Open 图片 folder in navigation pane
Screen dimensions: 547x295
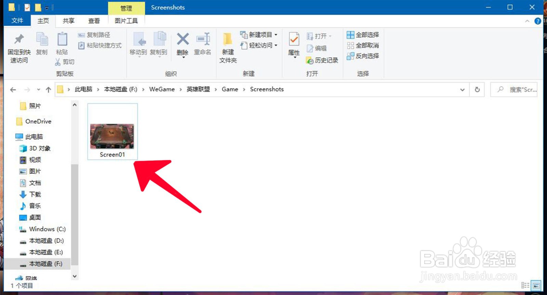(x=30, y=171)
